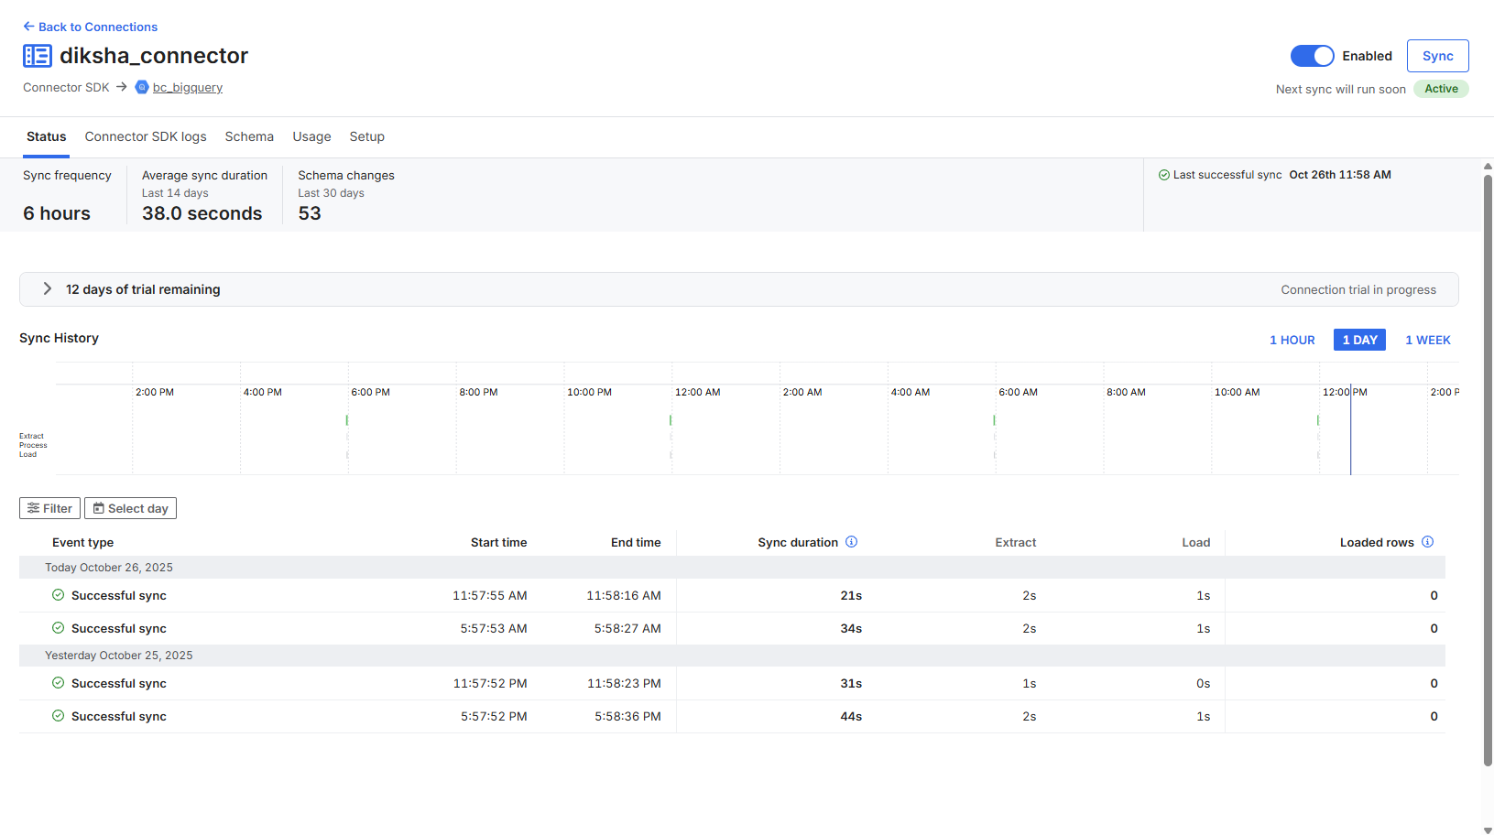Viewport: 1494px width, 835px height.
Task: Click the info icon next to Sync duration
Action: click(852, 542)
